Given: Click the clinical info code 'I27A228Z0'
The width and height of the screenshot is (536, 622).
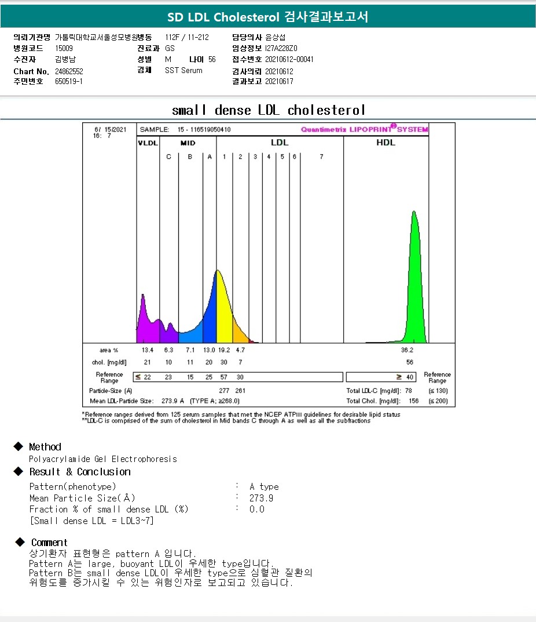Looking at the screenshot, I should (x=281, y=48).
